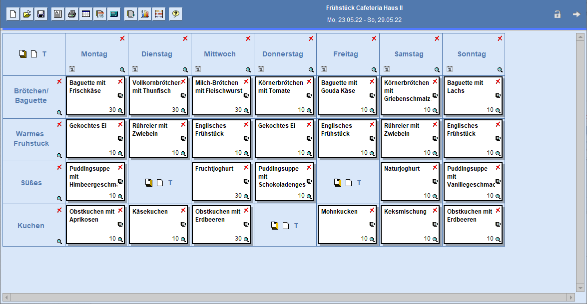Click the new document toolbar icon

(13, 14)
